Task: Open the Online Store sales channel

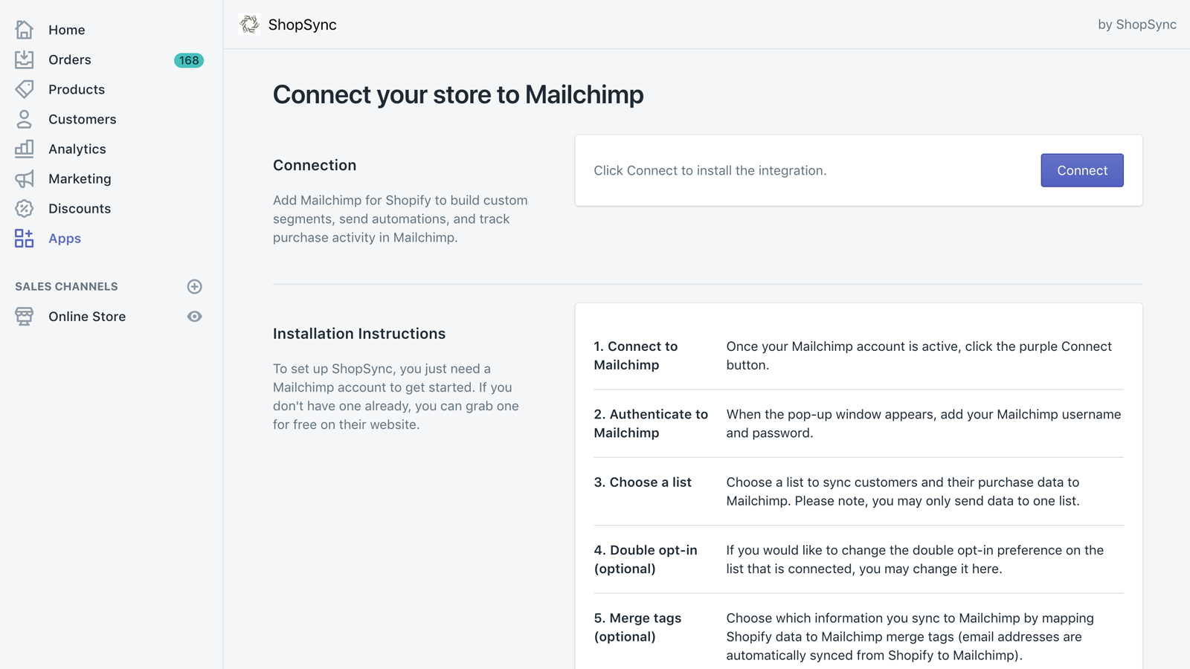Action: click(87, 316)
